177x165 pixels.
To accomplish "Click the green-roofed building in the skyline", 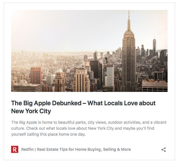I will tap(60, 80).
